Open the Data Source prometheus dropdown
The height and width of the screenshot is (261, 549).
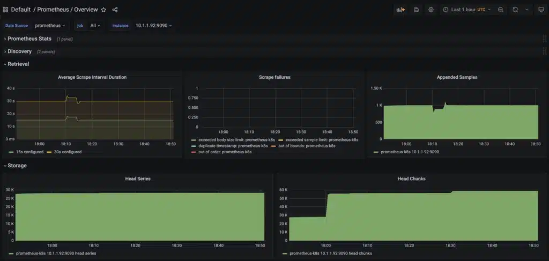50,26
